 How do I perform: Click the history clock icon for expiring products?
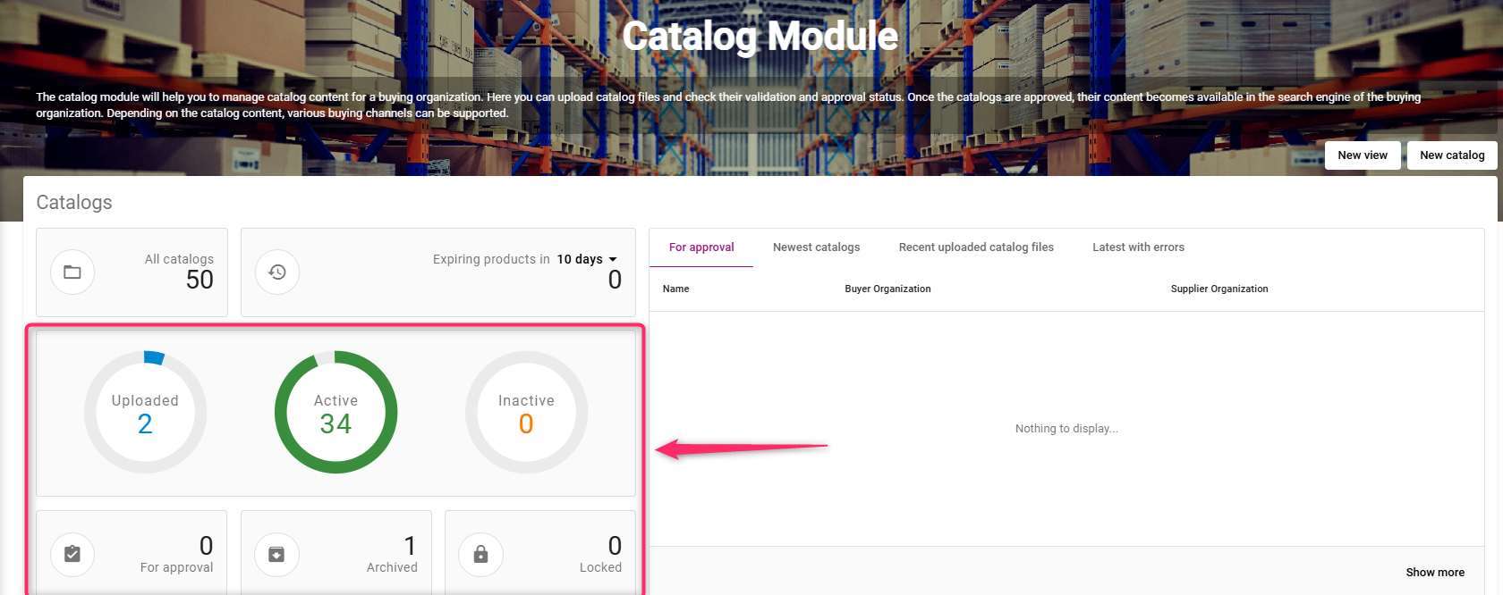pos(277,272)
